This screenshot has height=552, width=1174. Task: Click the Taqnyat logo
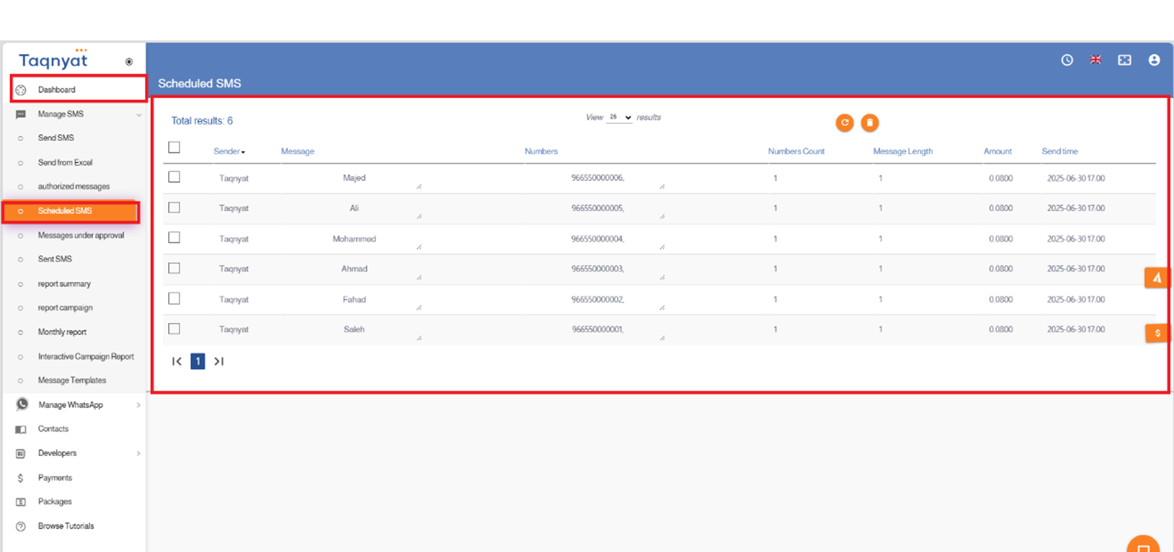click(x=53, y=60)
